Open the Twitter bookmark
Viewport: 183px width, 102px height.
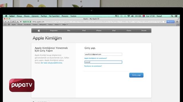(35, 25)
